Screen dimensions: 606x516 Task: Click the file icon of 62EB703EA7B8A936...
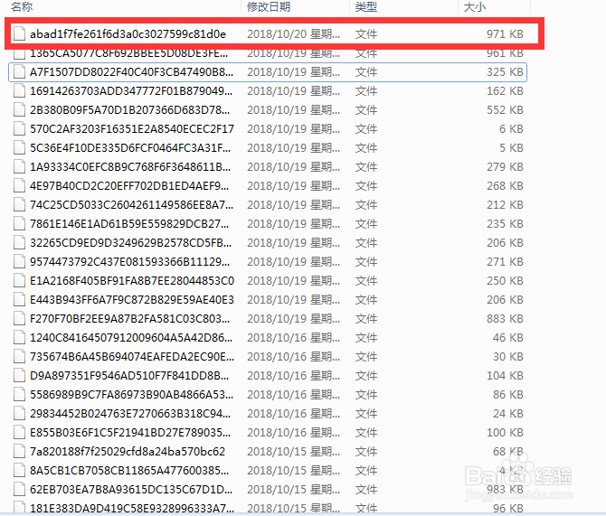(x=19, y=490)
